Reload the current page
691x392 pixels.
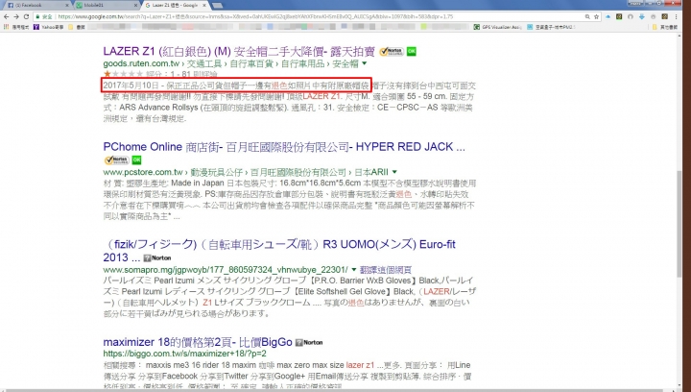[27, 16]
